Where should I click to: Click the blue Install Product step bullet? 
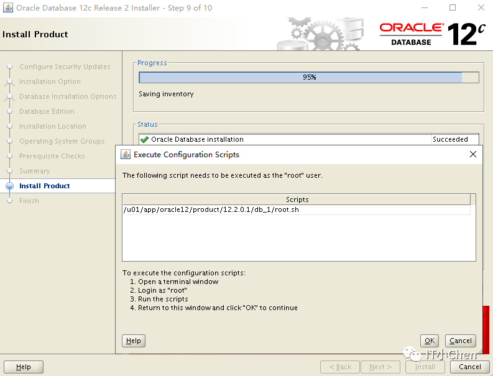pyautogui.click(x=10, y=186)
